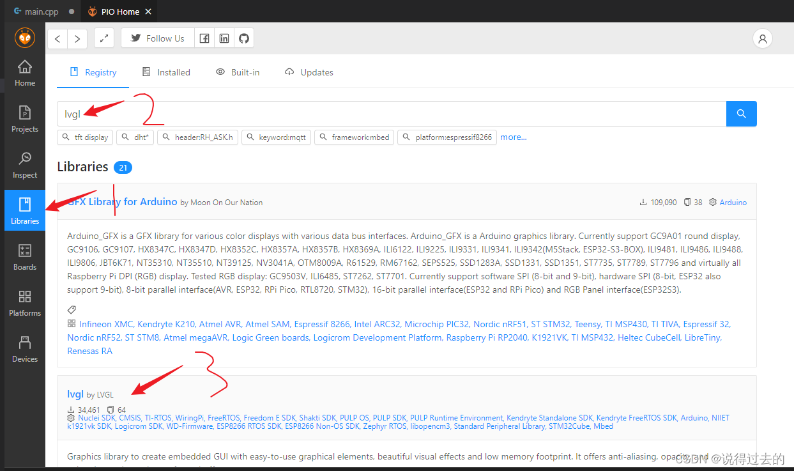Open the GitHub icon link
Viewport: 794px width, 471px height.
(x=243, y=38)
